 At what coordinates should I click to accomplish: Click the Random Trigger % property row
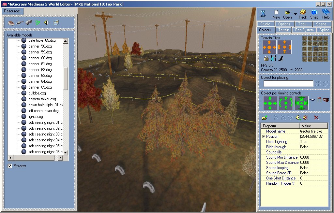(295, 183)
